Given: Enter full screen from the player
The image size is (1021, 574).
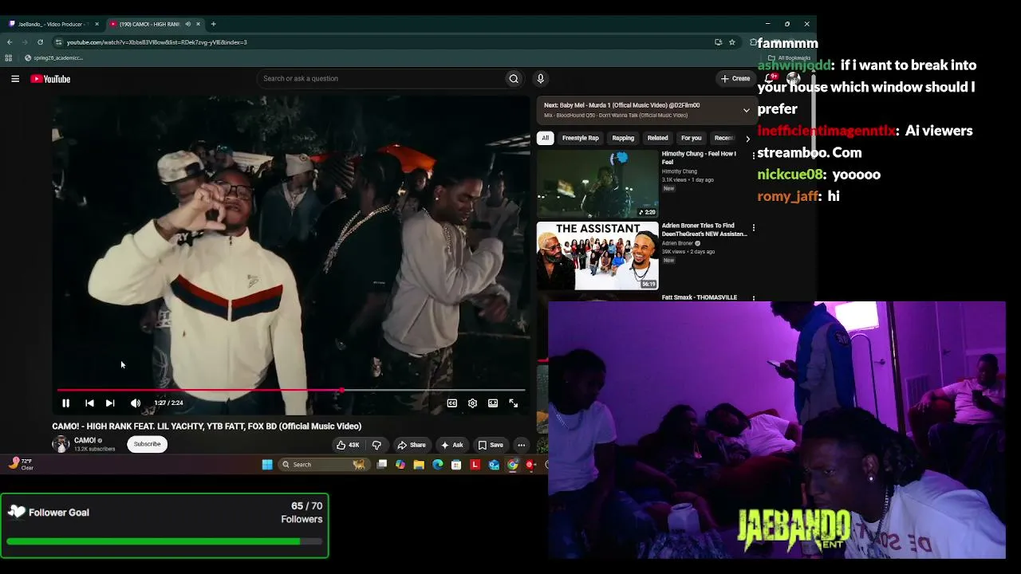Looking at the screenshot, I should tap(514, 403).
